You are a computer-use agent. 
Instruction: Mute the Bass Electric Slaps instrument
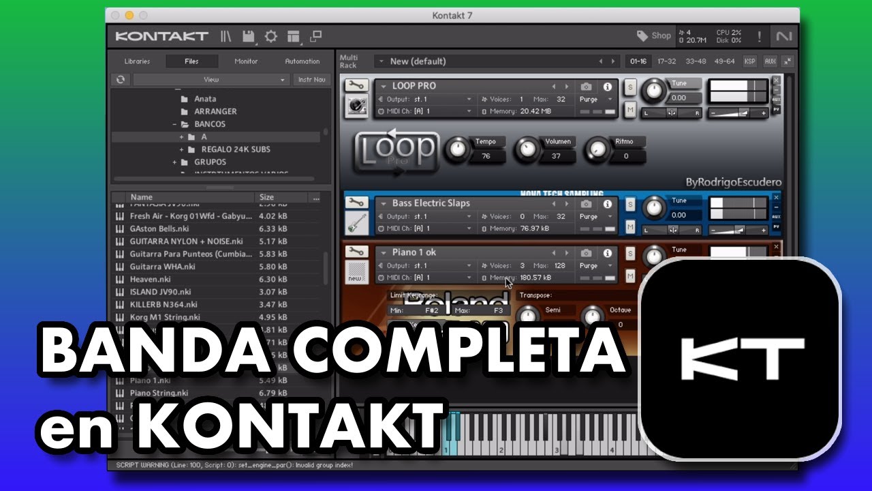tap(630, 226)
